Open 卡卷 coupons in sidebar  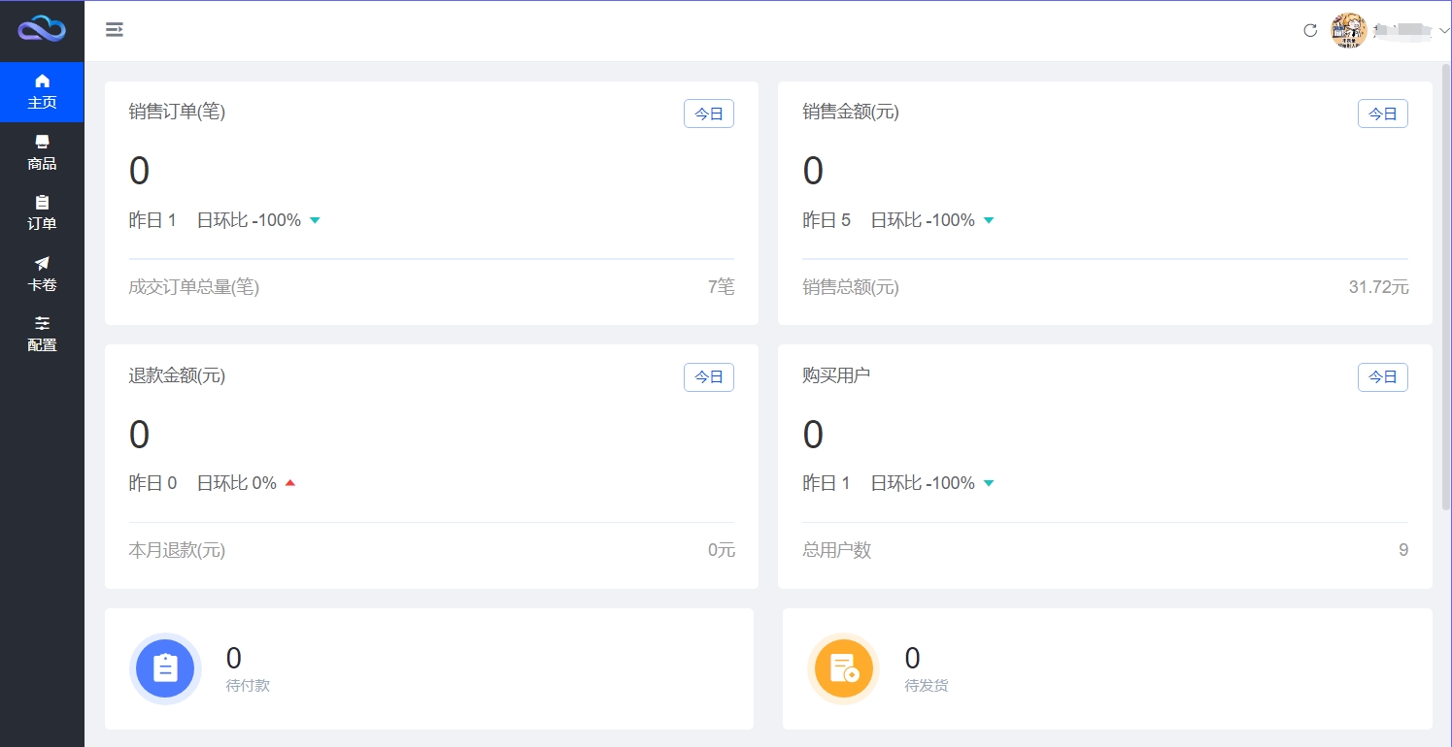click(42, 274)
